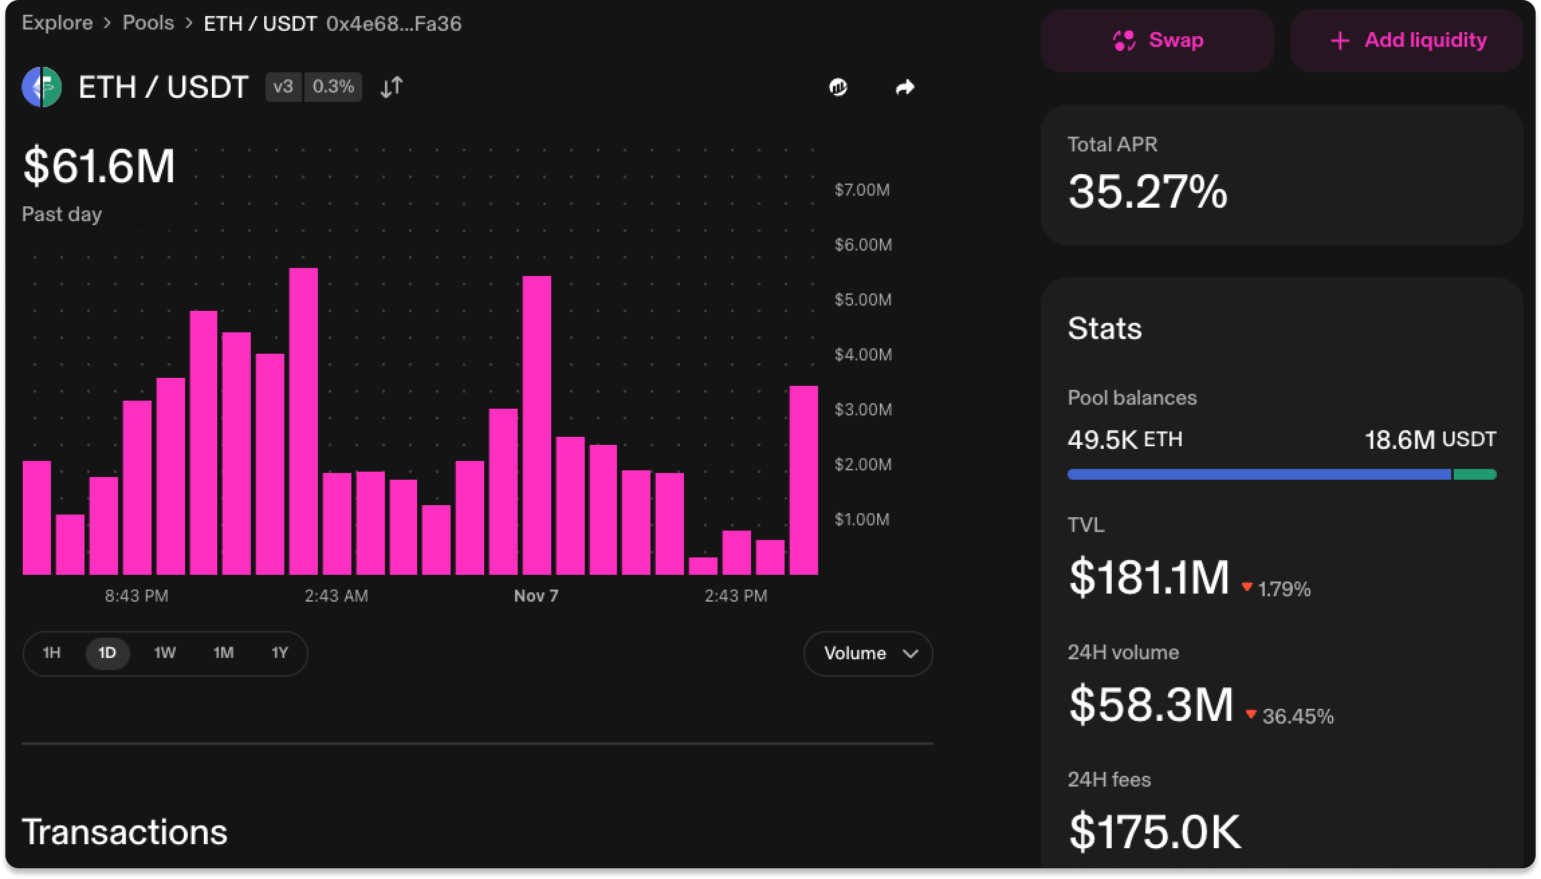Click the pool address 0x4e68...Fa36
1541x879 pixels.
tap(394, 24)
